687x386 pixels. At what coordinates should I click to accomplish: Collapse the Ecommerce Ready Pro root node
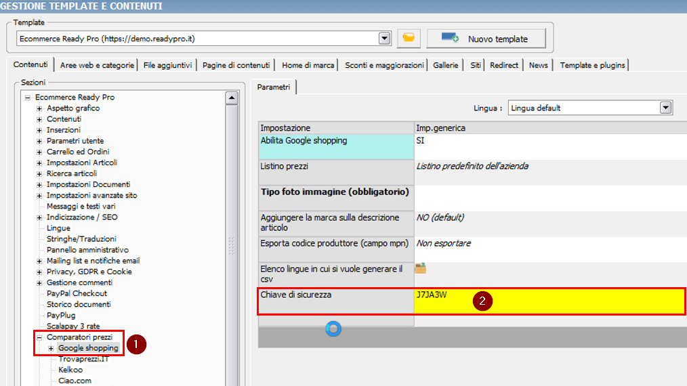[28, 98]
